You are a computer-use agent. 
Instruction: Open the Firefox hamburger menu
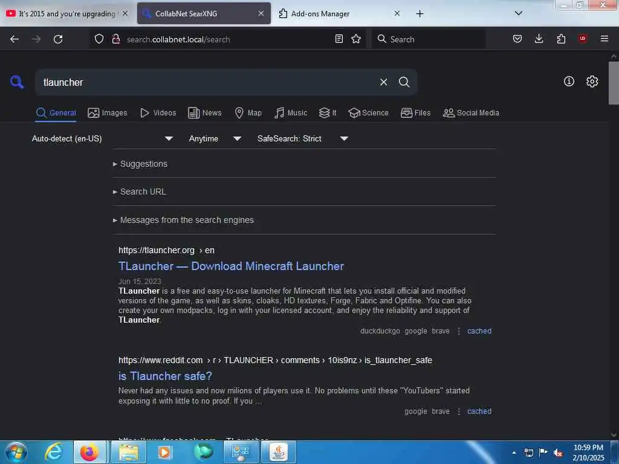point(604,39)
